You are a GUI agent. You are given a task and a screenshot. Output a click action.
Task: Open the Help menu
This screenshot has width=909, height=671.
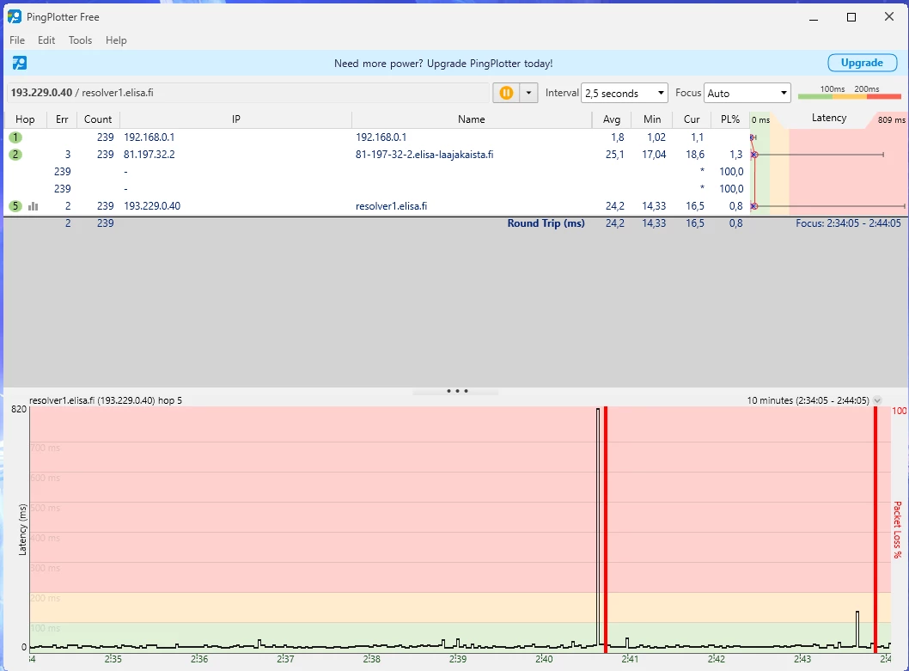click(116, 40)
